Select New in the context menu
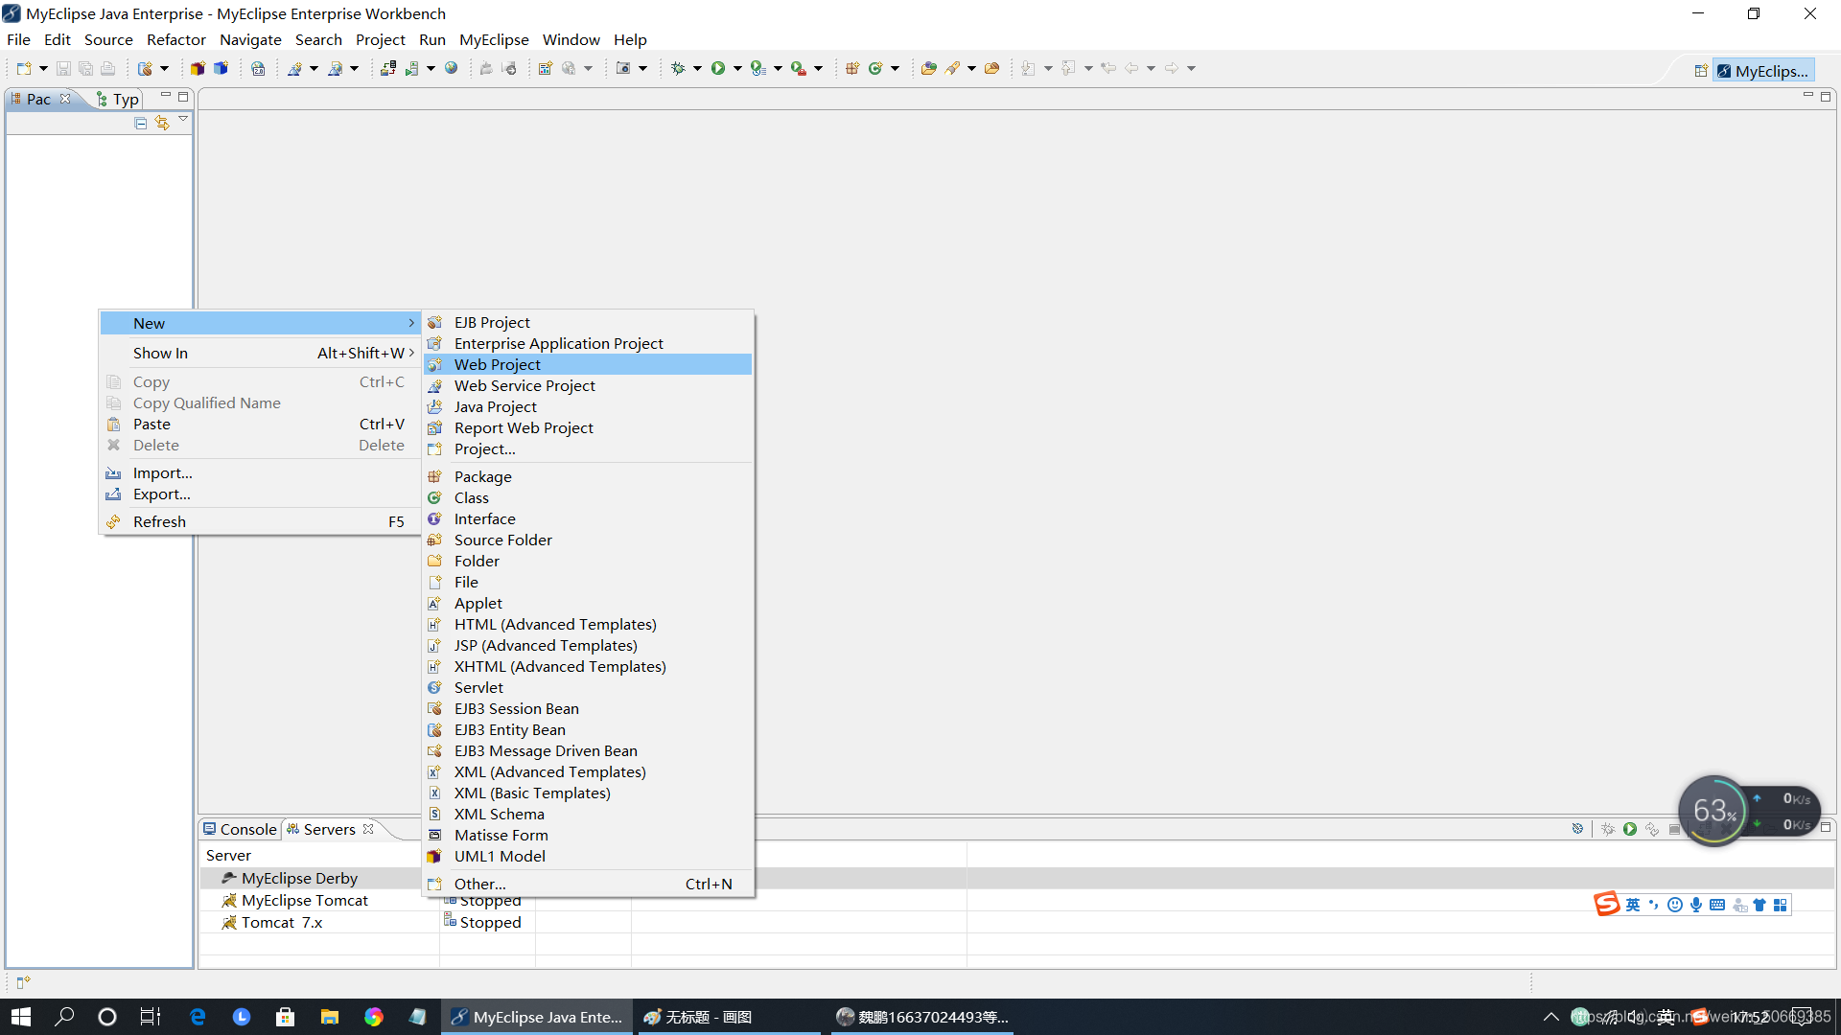 (x=260, y=323)
